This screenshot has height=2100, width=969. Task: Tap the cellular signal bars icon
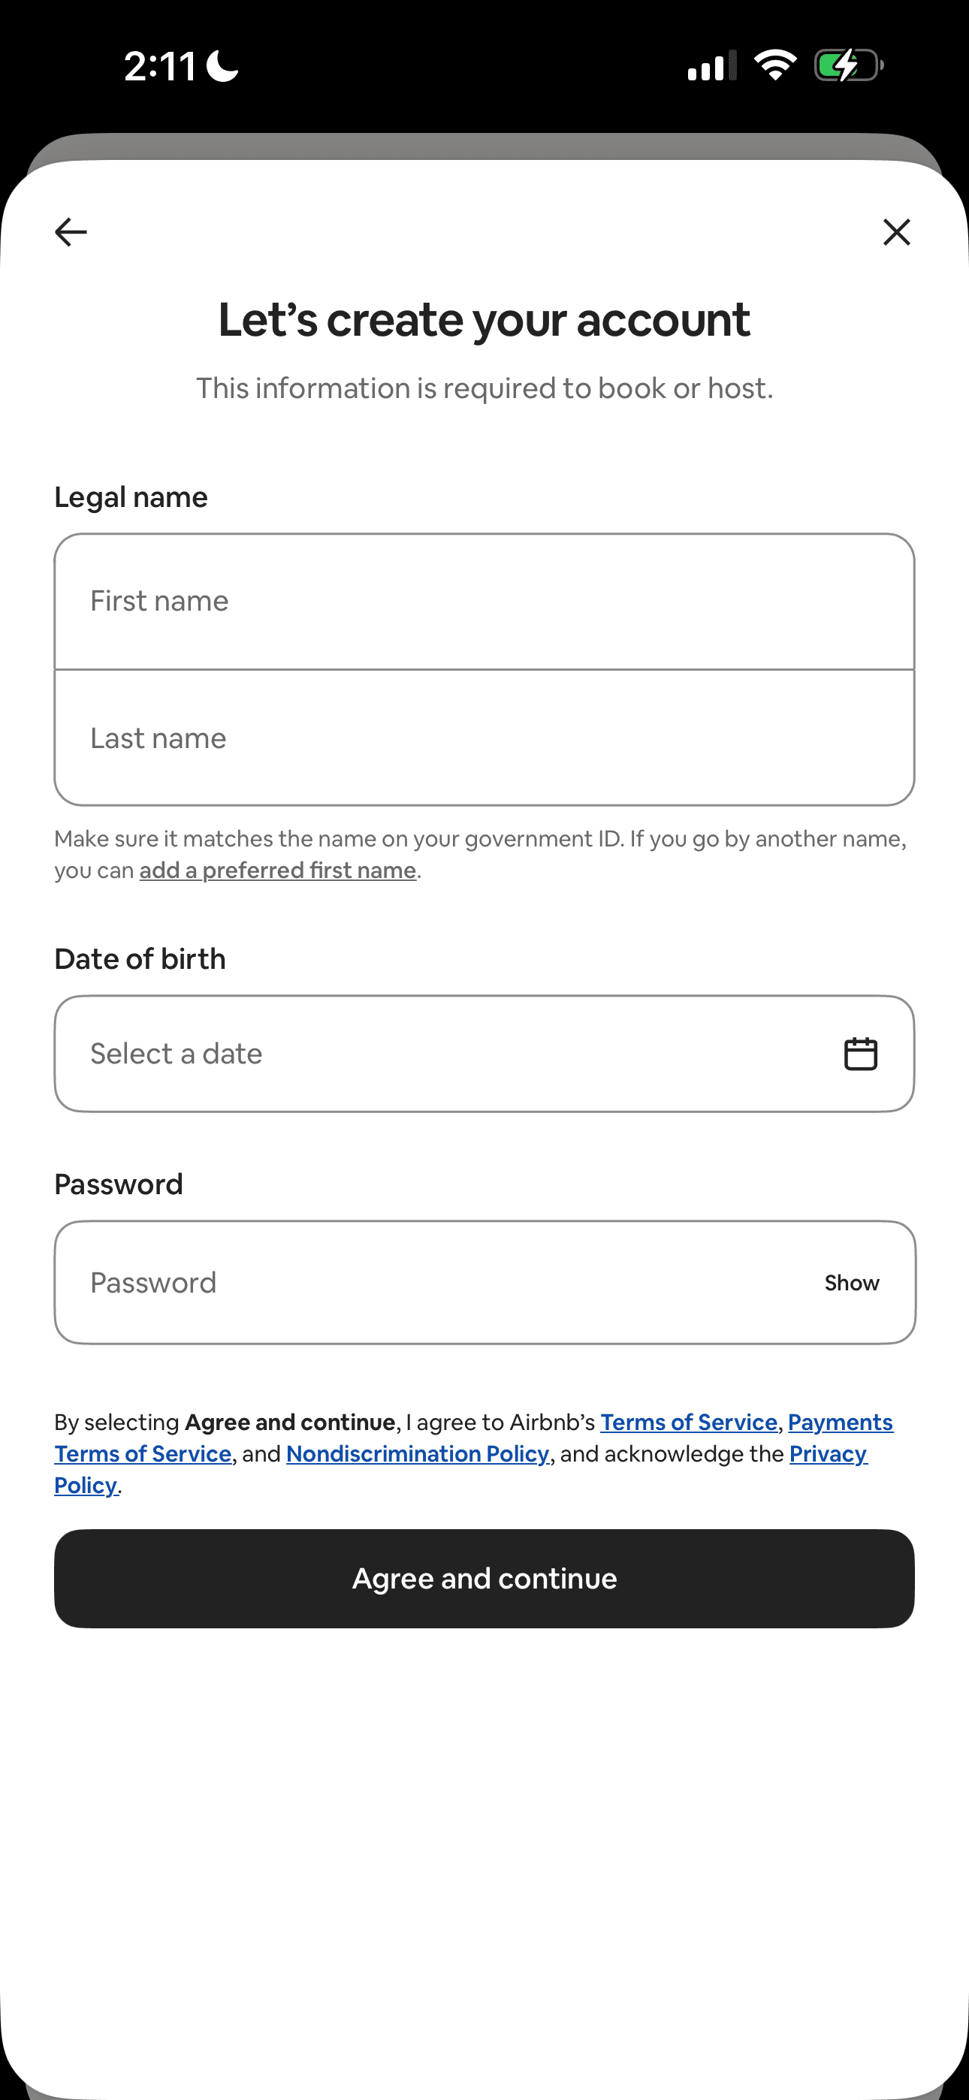[711, 65]
